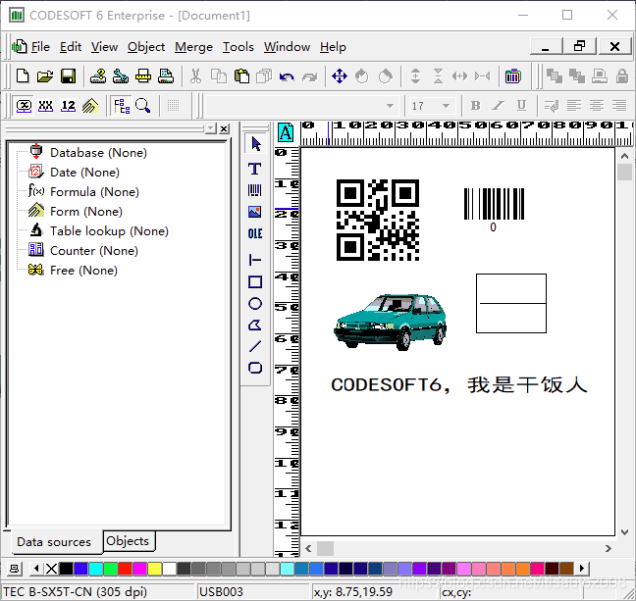Image resolution: width=636 pixels, height=601 pixels.
Task: Click the barcode calendar toolbar icon
Action: pyautogui.click(x=512, y=75)
